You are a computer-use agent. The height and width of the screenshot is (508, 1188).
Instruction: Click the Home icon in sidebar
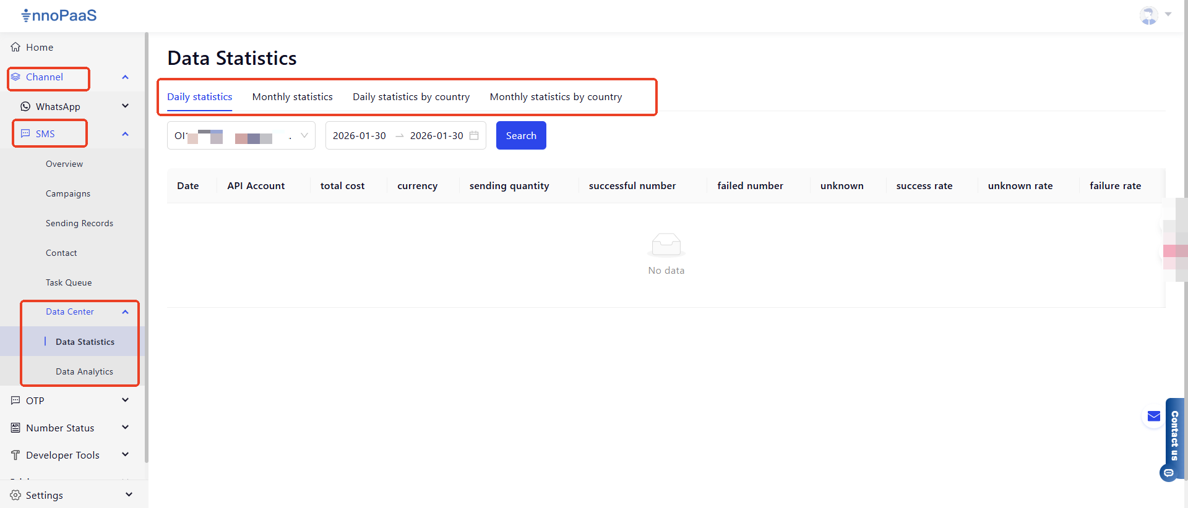point(15,47)
